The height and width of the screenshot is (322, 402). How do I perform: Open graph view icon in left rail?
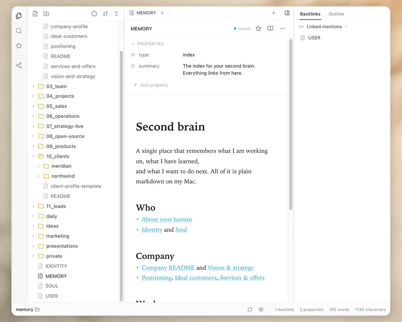(19, 66)
